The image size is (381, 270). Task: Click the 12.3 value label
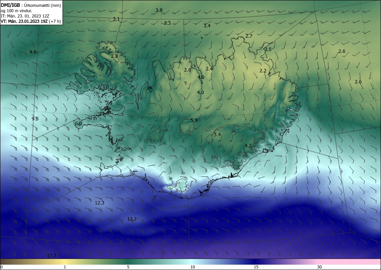(x=99, y=203)
